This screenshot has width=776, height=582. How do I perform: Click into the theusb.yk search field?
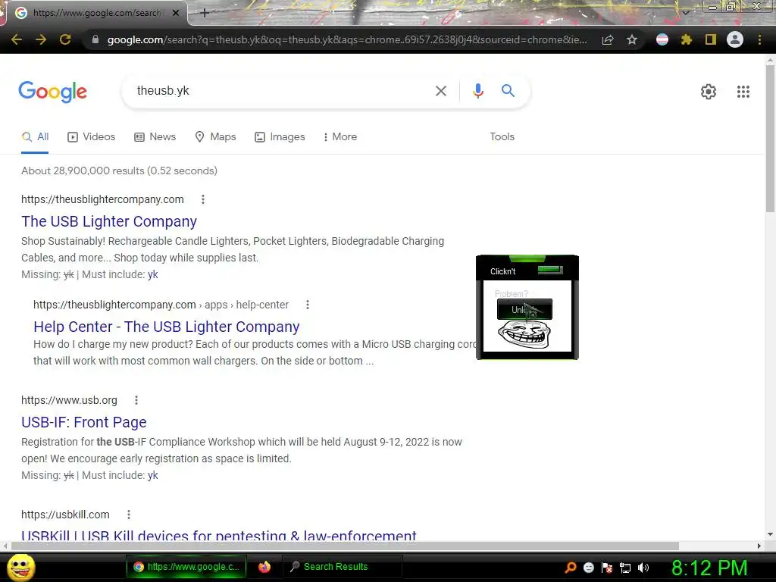click(x=282, y=91)
